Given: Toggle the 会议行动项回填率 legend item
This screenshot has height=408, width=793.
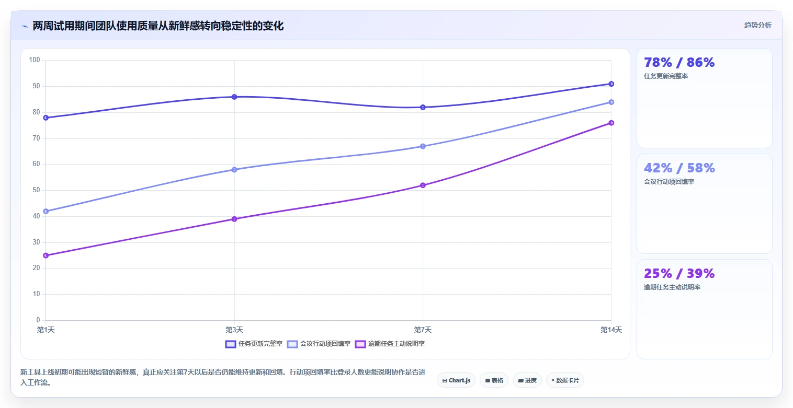Looking at the screenshot, I should [x=319, y=344].
